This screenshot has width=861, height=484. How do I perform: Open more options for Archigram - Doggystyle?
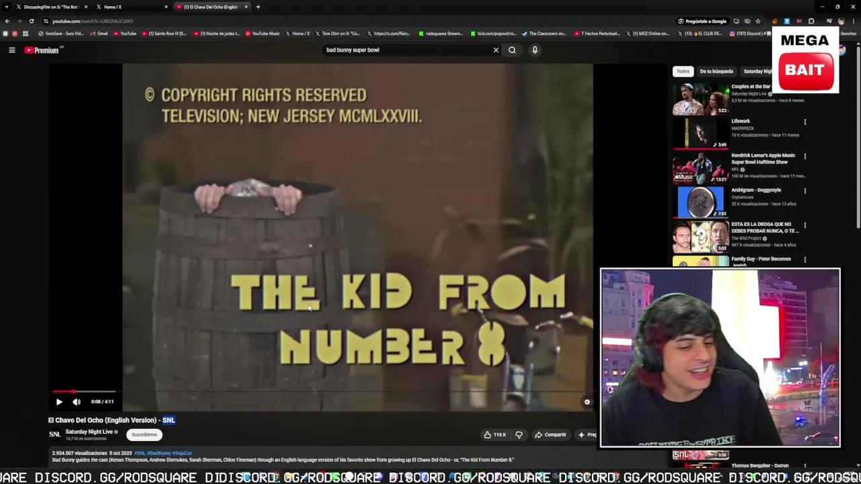[804, 191]
